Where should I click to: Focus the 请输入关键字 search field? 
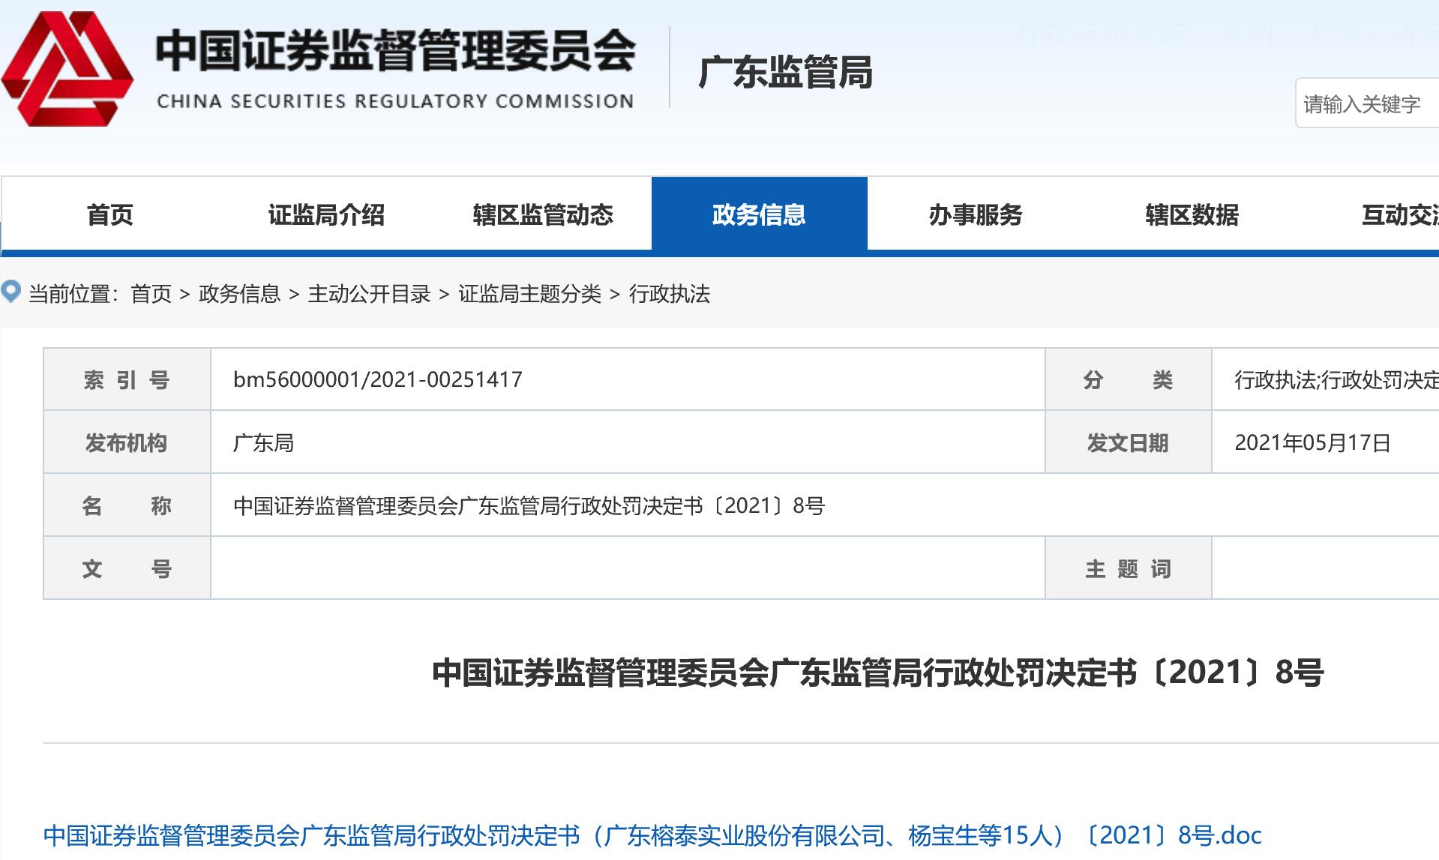coord(1368,103)
